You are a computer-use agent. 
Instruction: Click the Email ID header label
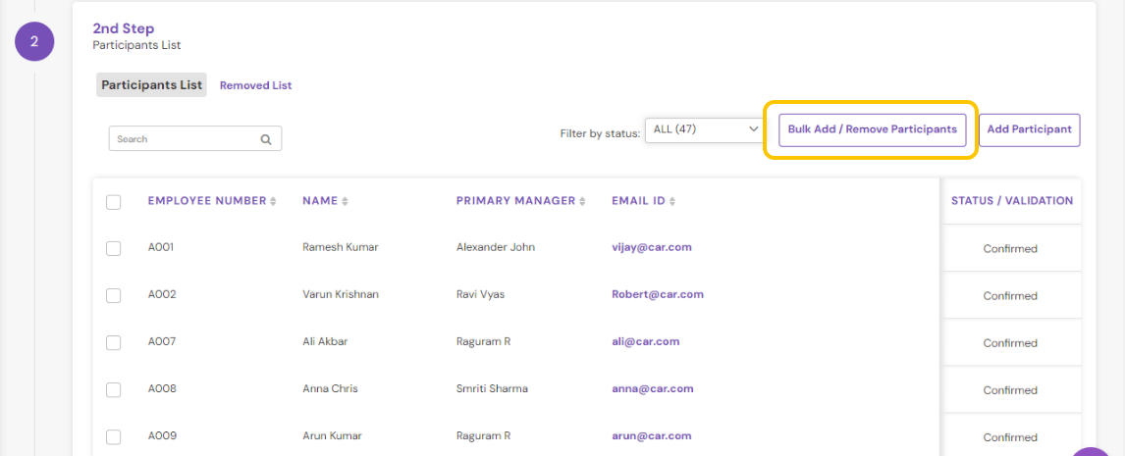coord(638,201)
